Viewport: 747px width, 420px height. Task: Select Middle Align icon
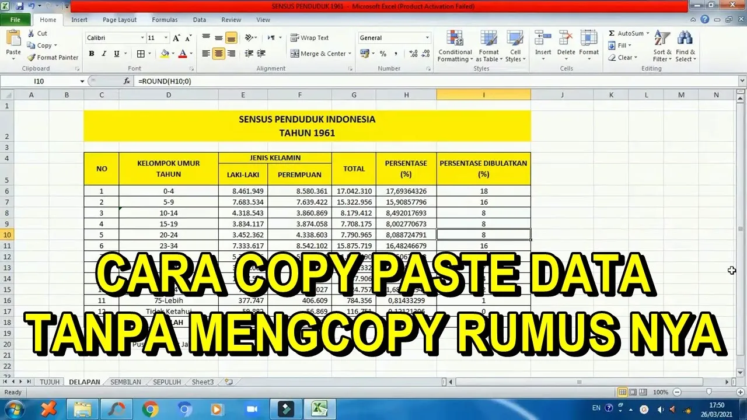tap(218, 38)
